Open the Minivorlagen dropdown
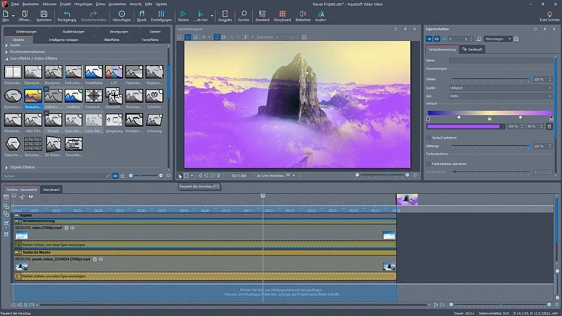The height and width of the screenshot is (316, 562). (497, 39)
